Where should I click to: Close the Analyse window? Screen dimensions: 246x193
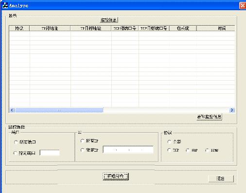tap(243, 6)
